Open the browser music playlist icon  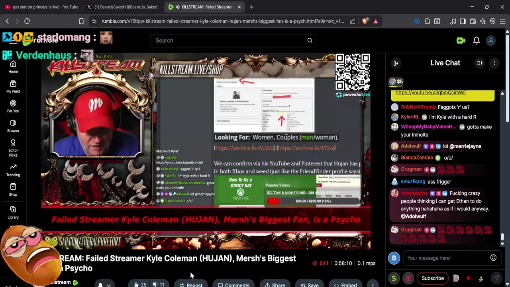point(453,21)
